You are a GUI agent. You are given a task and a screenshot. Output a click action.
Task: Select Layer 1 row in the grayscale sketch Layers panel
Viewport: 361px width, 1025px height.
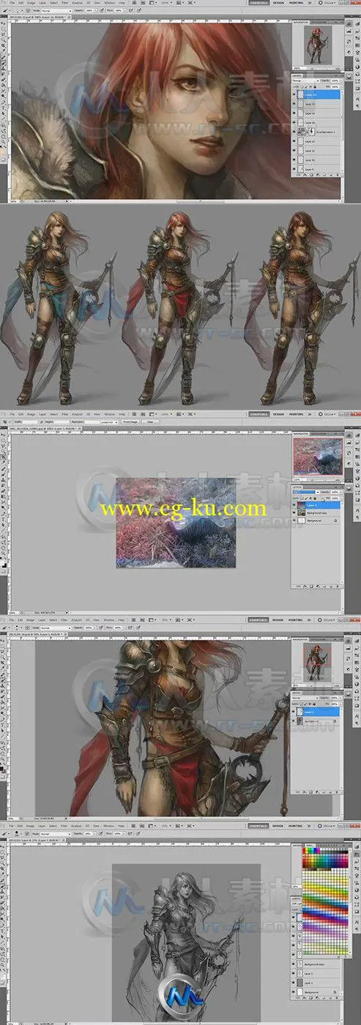click(x=315, y=983)
